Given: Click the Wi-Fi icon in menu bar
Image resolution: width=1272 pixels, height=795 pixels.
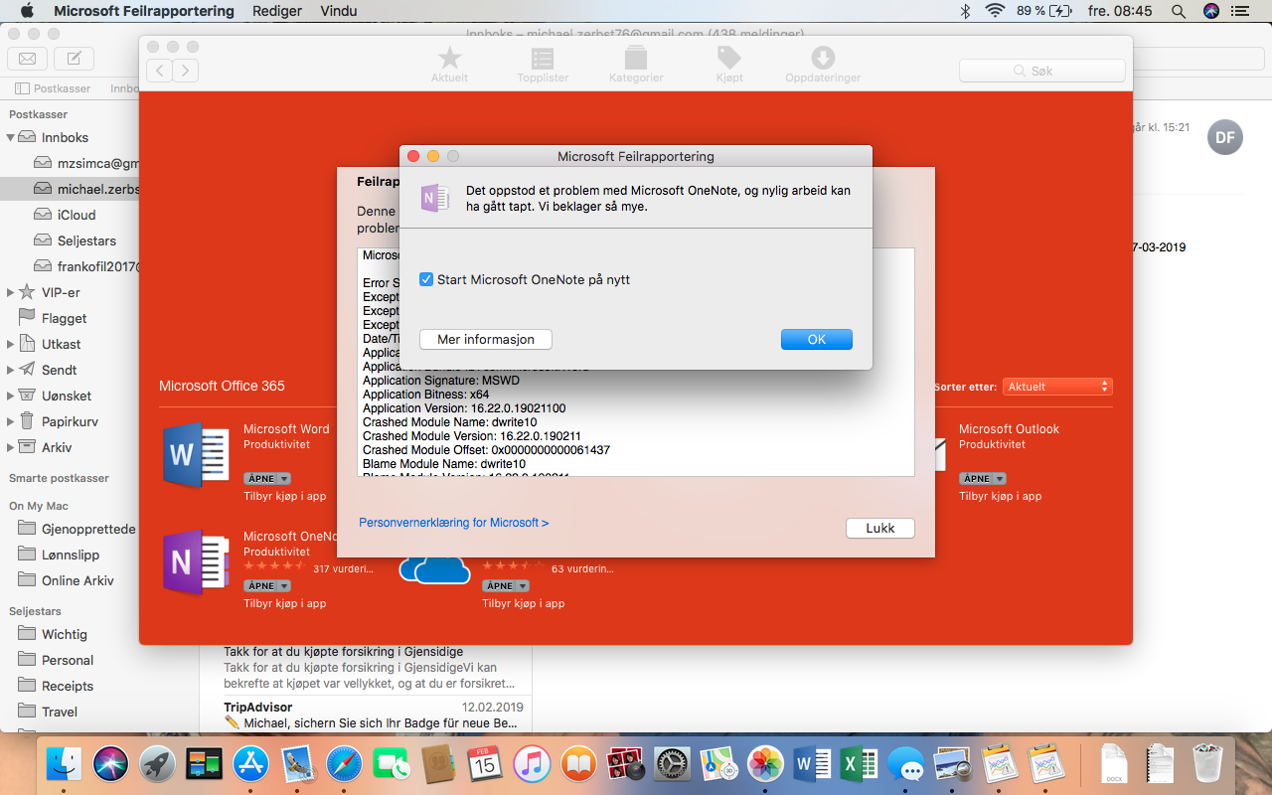Looking at the screenshot, I should click(x=995, y=11).
